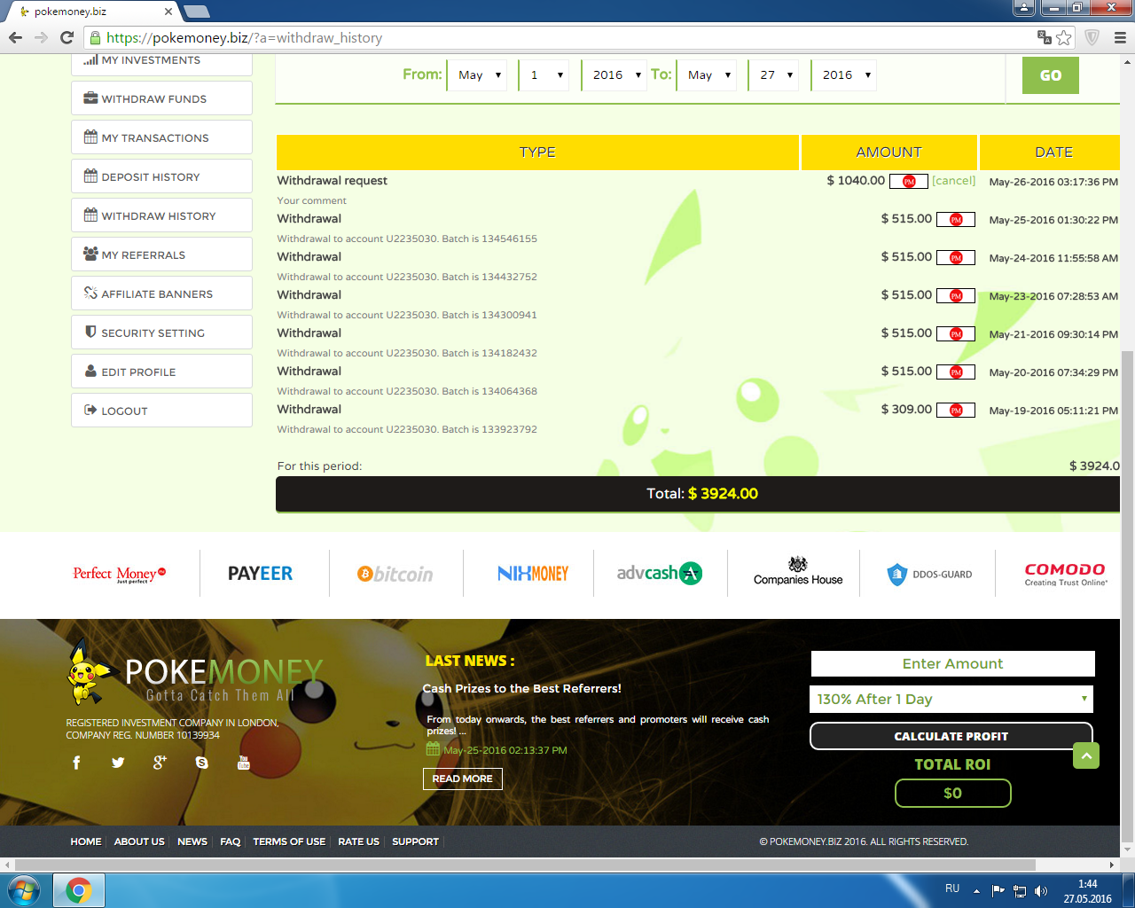Open the To year dropdown showing 2016
This screenshot has width=1135, height=908.
click(843, 75)
